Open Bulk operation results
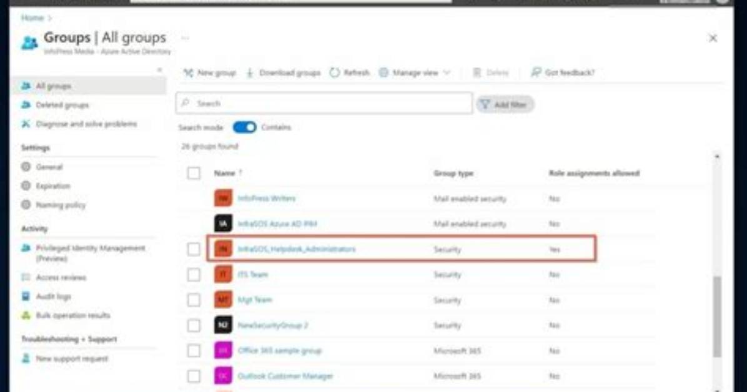 point(73,315)
